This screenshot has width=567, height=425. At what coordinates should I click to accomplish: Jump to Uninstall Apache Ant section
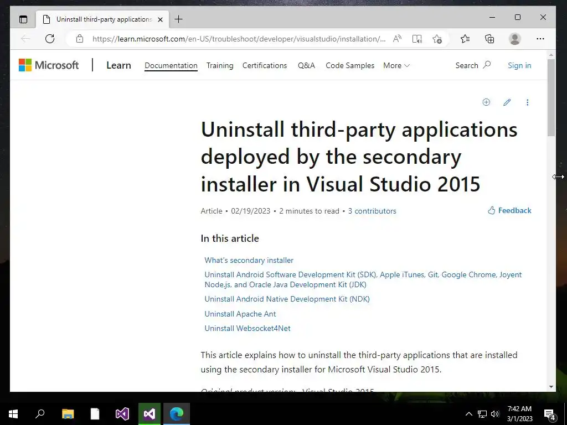(x=240, y=314)
